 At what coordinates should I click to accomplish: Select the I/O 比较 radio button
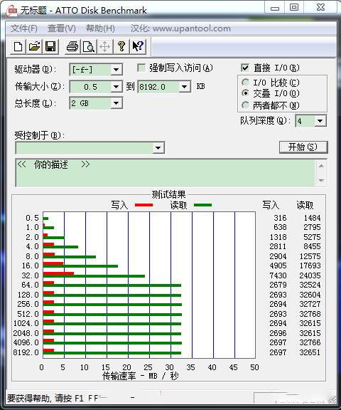pyautogui.click(x=245, y=83)
